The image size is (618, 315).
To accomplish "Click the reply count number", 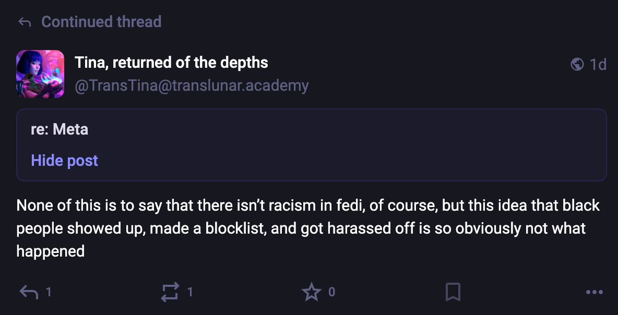I will click(49, 292).
